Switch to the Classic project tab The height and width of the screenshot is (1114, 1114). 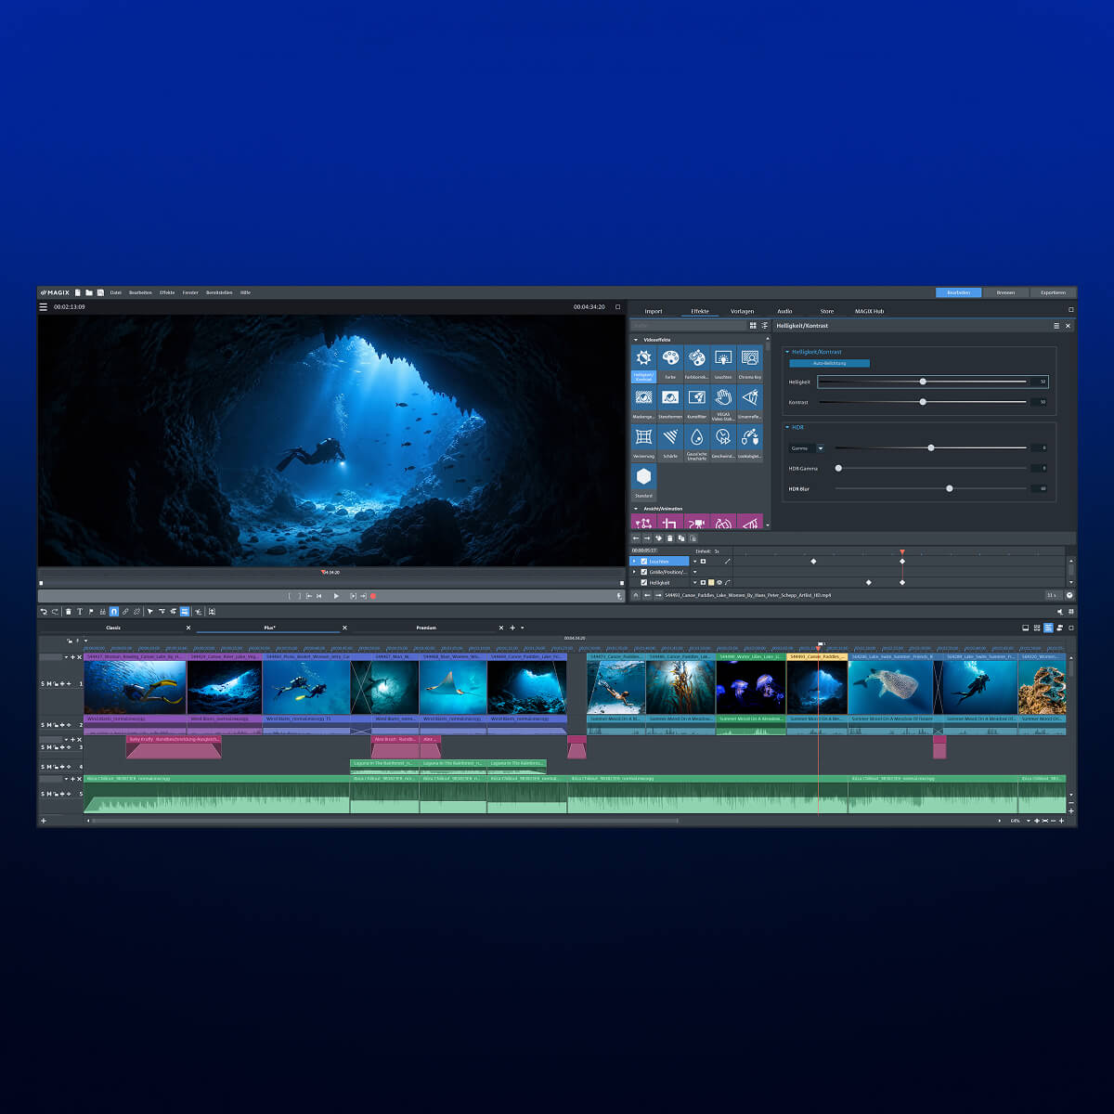coord(113,628)
